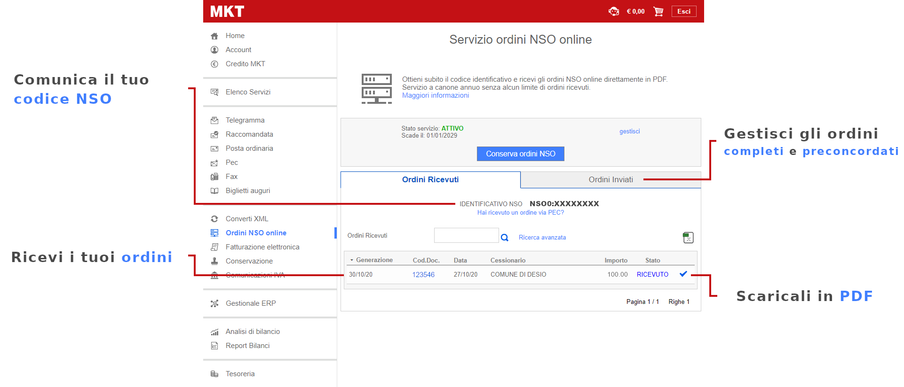Image resolution: width=904 pixels, height=387 pixels.
Task: Click the Converti XML refresh icon
Action: (x=214, y=219)
